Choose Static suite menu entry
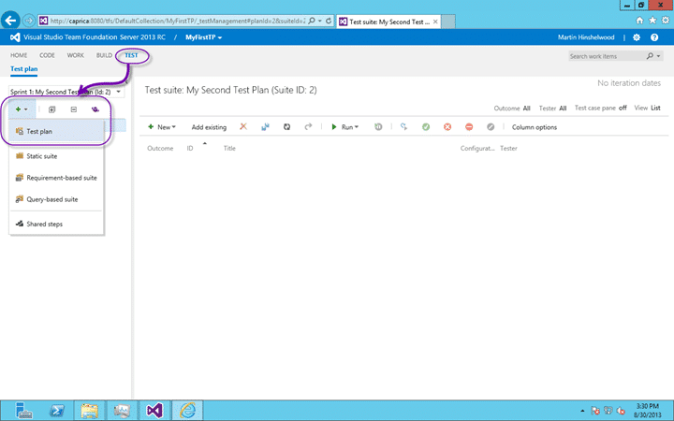Screen dimensions: 674x421 56,156
